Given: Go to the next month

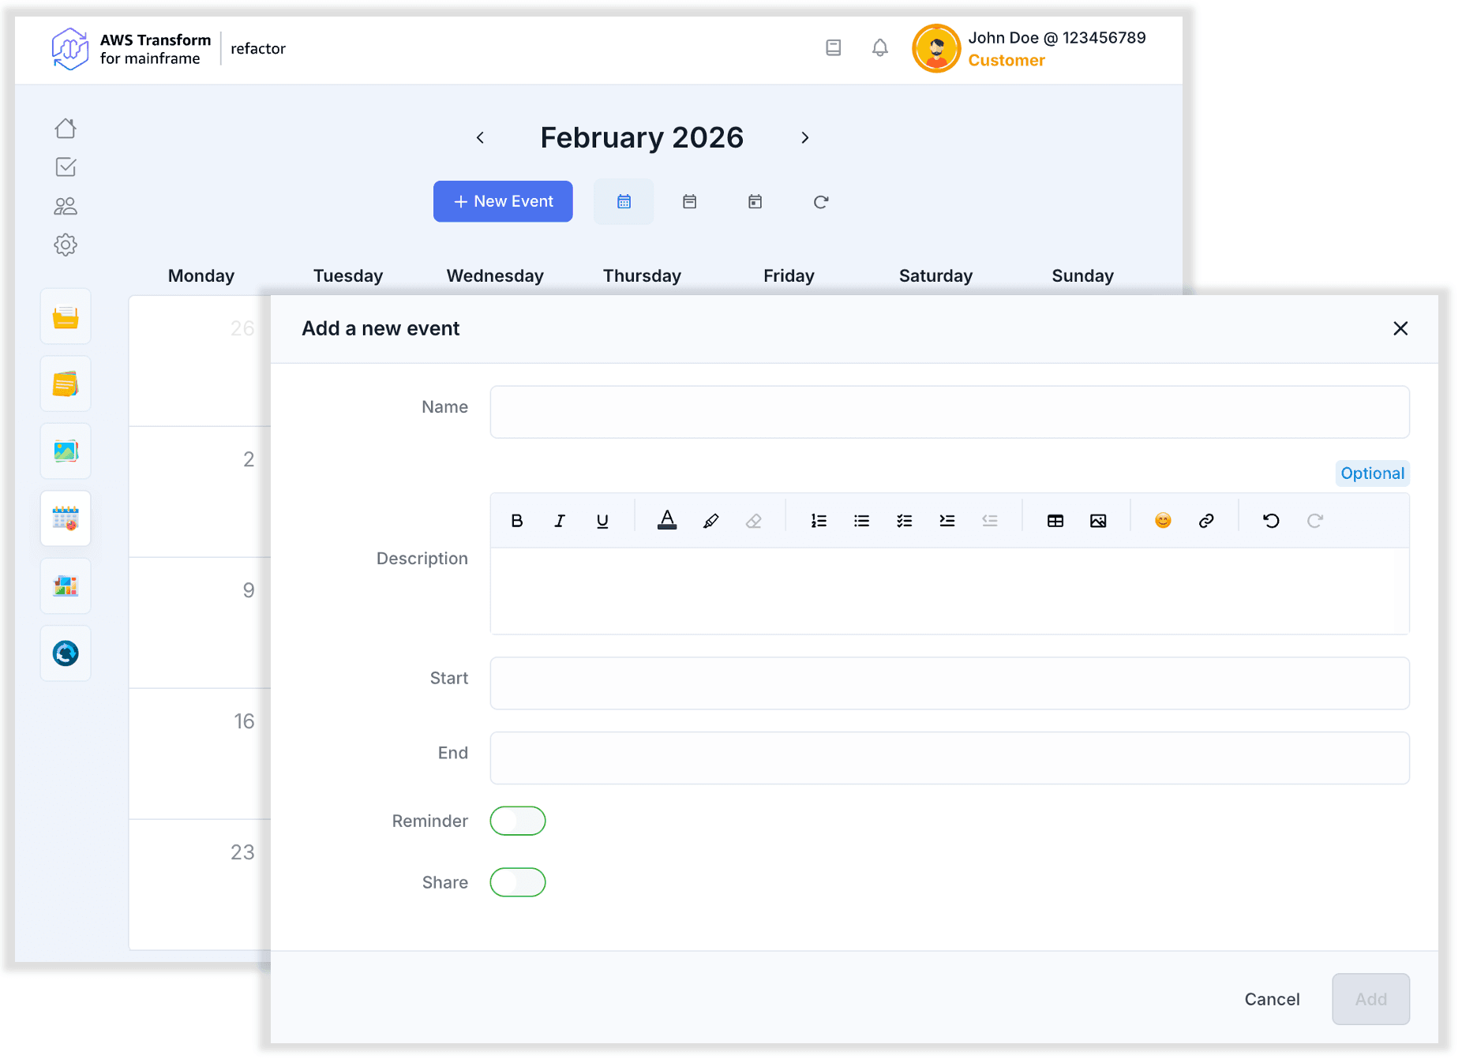Looking at the screenshot, I should pyautogui.click(x=805, y=138).
